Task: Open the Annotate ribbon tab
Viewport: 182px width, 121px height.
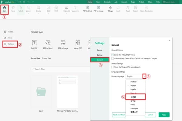Action: pyautogui.click(x=107, y=2)
